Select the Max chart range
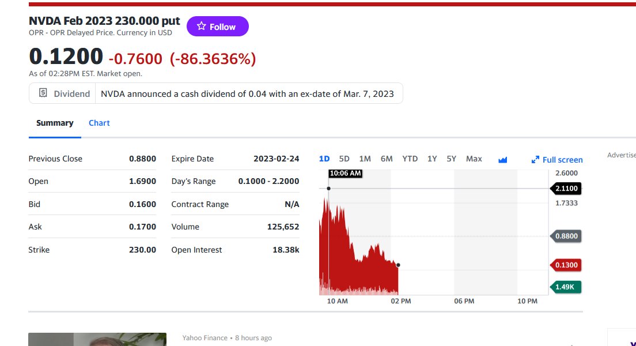636x346 pixels. click(x=474, y=159)
